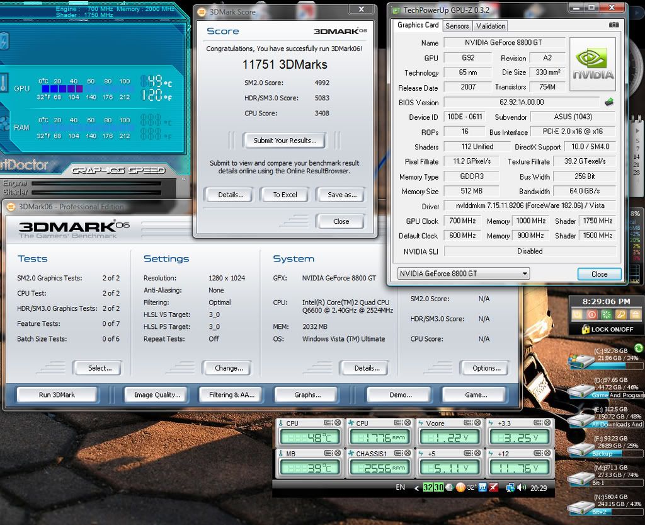Click settings icon on CPU temperature gadget
This screenshot has width=645, height=525.
coord(328,423)
